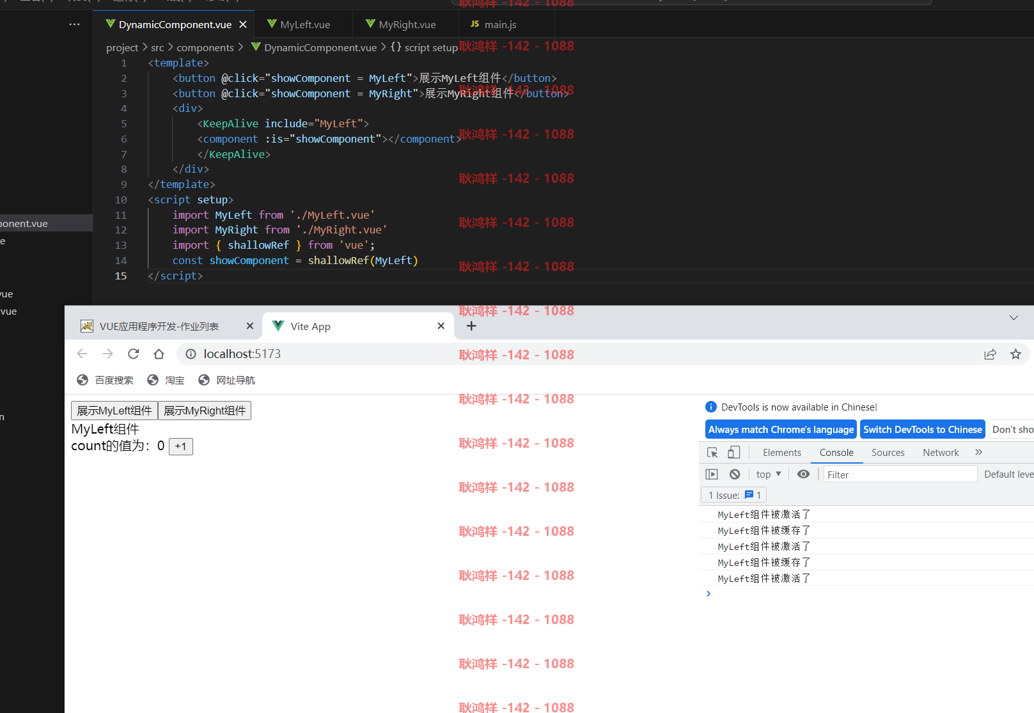Open the Elements DevTools tab
Screen dimensions: 1034x713
(781, 452)
